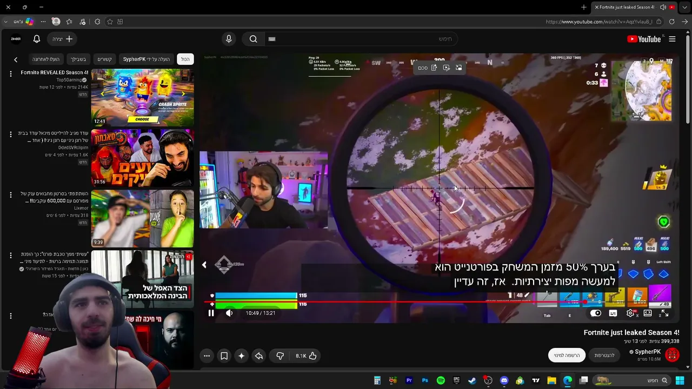
Task: Toggle subtitles/closed captions in the player
Action: 613,313
